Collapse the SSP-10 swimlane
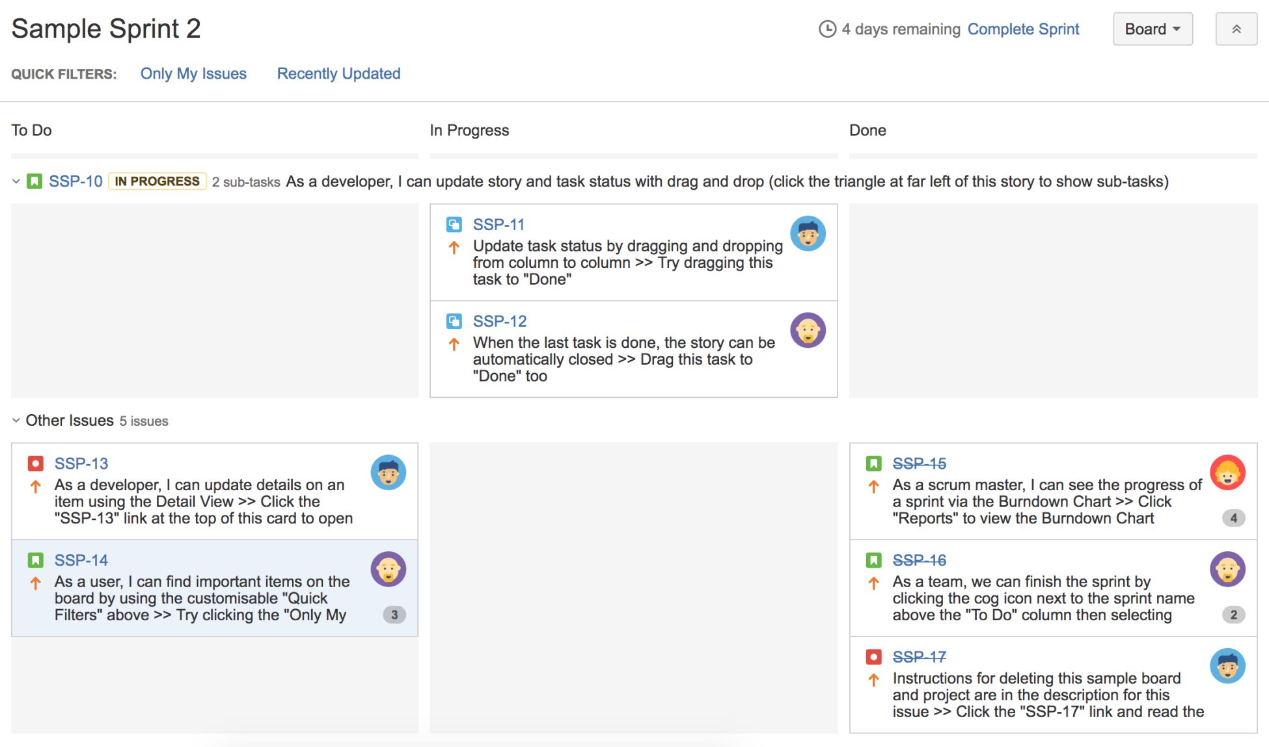The height and width of the screenshot is (747, 1269). pyautogui.click(x=16, y=181)
